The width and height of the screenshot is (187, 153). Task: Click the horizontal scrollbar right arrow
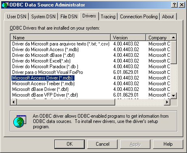coord(167,102)
